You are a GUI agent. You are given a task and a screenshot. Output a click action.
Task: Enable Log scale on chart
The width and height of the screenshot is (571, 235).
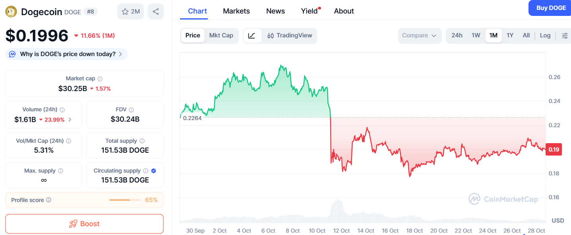[545, 35]
